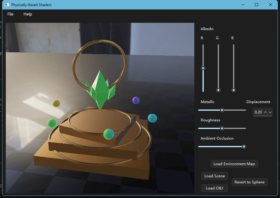
Task: Click the green crystal in viewport
Action: point(100,90)
